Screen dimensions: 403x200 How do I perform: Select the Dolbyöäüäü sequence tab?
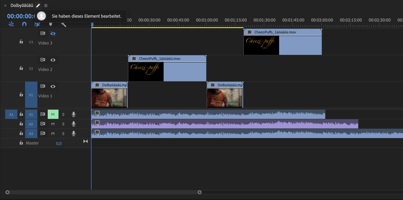(22, 5)
